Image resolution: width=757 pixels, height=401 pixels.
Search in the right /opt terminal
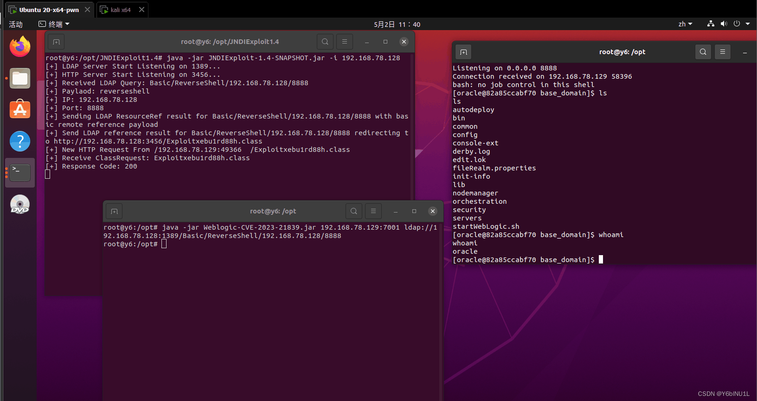(703, 52)
